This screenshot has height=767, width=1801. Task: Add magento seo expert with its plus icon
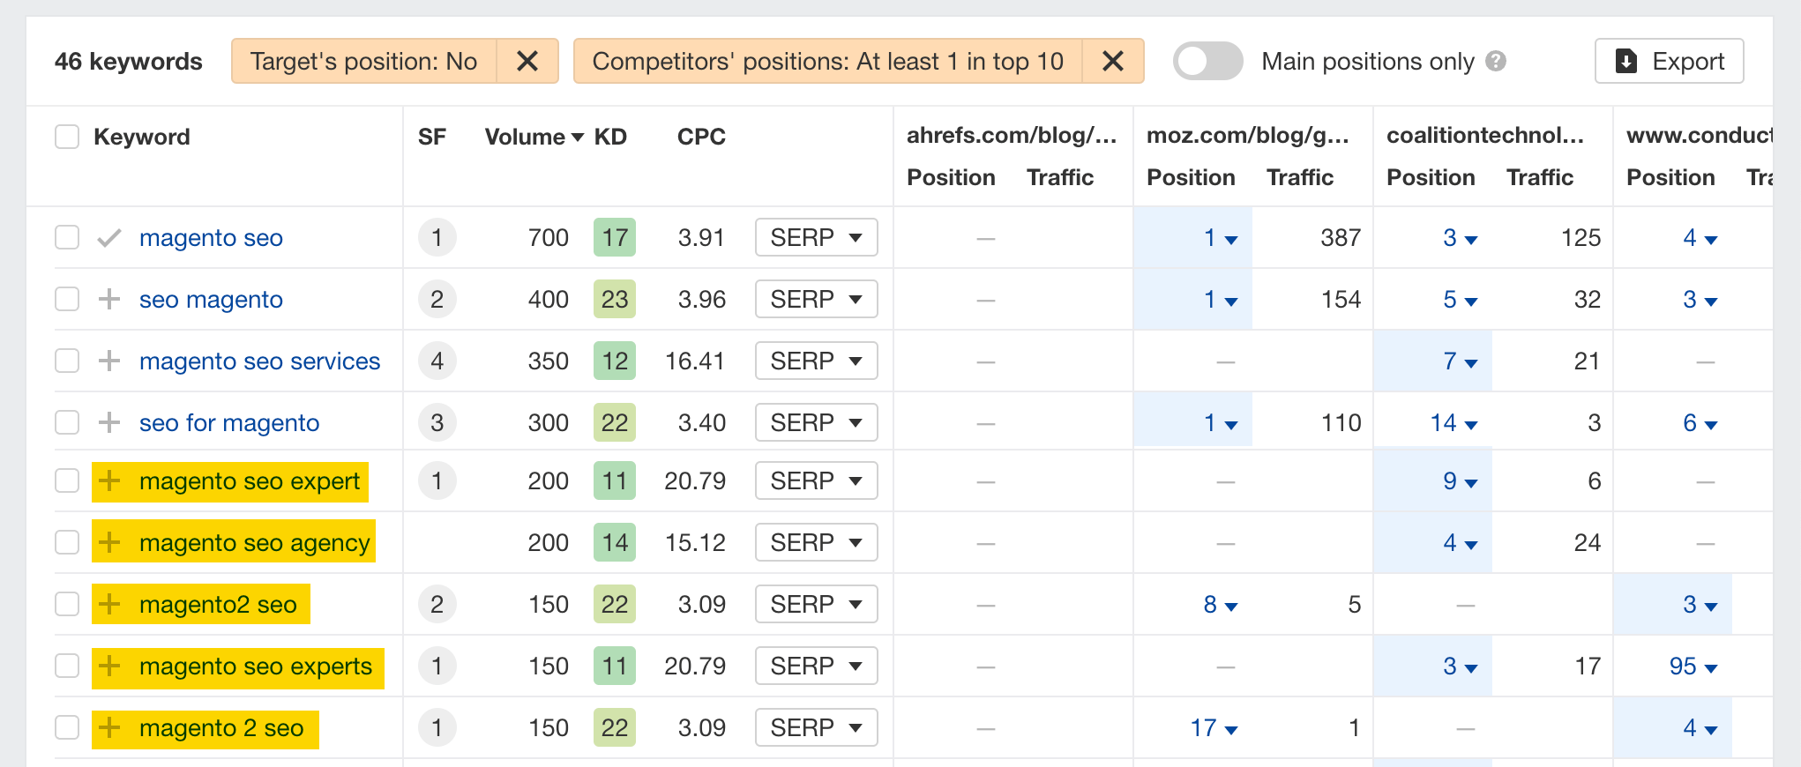109,480
